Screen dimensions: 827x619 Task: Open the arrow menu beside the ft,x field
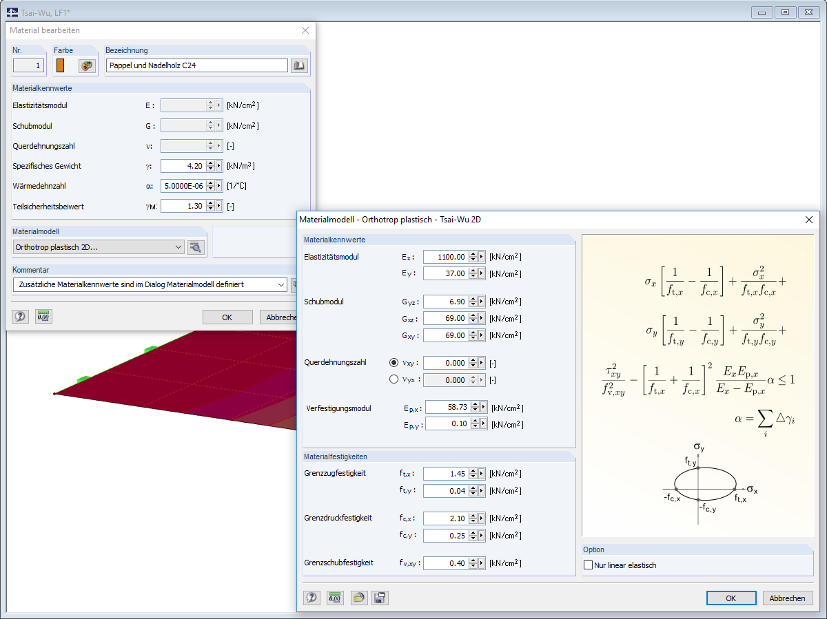coord(482,474)
